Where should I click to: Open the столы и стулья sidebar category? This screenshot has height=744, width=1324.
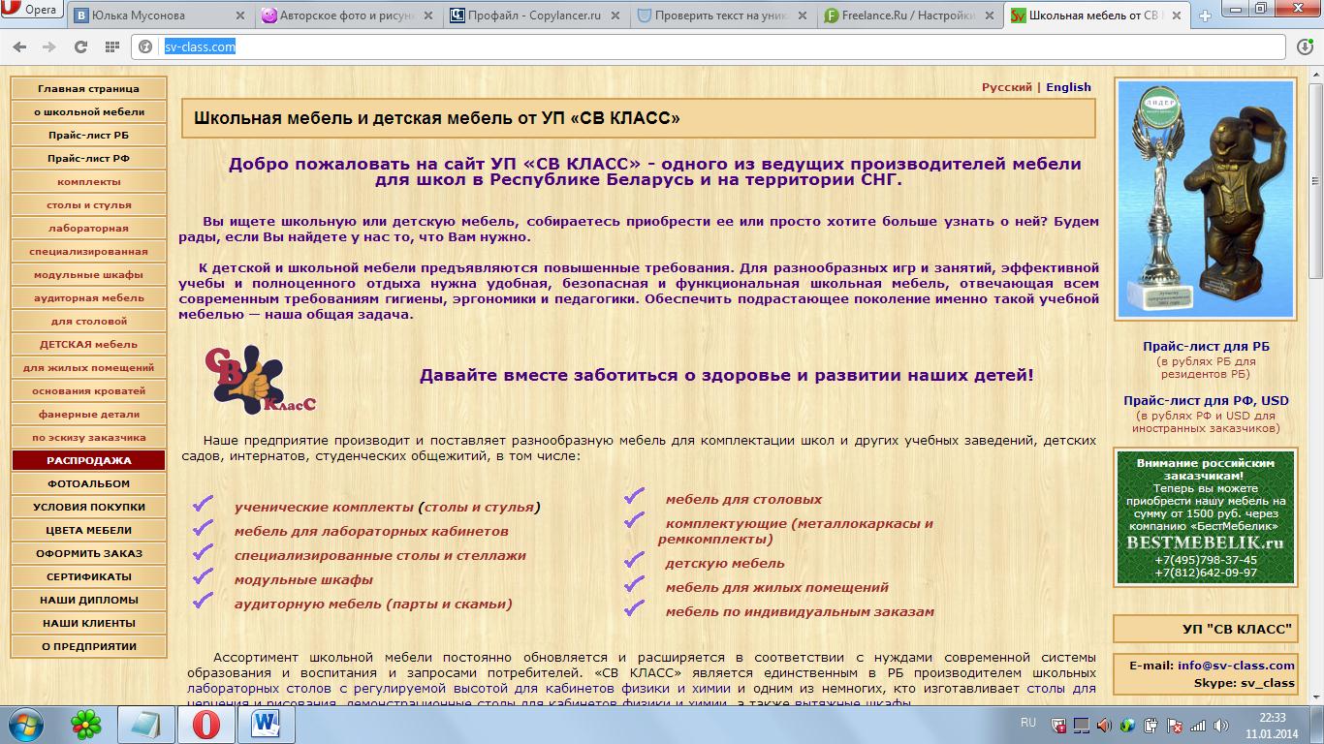click(x=88, y=204)
